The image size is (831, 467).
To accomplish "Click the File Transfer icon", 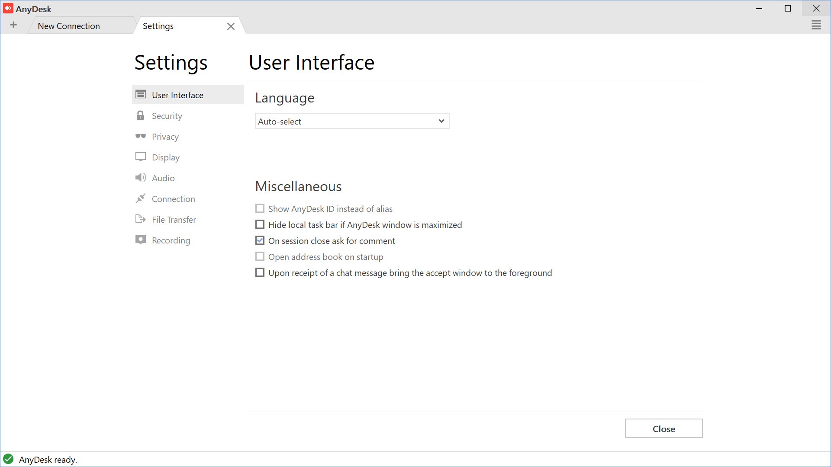I will pyautogui.click(x=140, y=219).
